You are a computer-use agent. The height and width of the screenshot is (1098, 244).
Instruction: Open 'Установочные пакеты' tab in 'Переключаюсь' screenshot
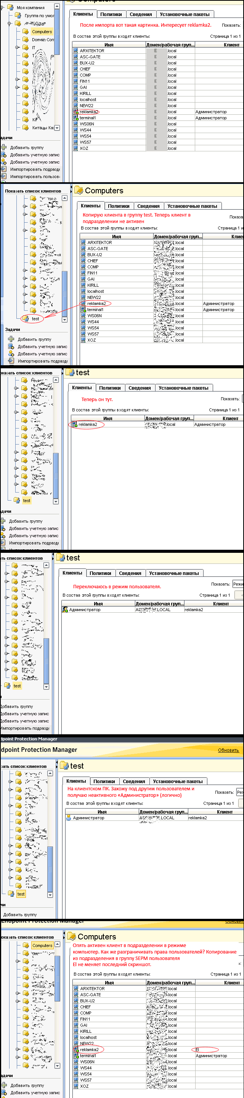click(x=174, y=573)
